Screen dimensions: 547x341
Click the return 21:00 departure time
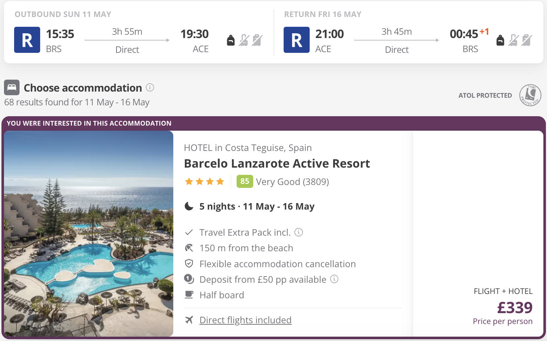[x=330, y=34]
